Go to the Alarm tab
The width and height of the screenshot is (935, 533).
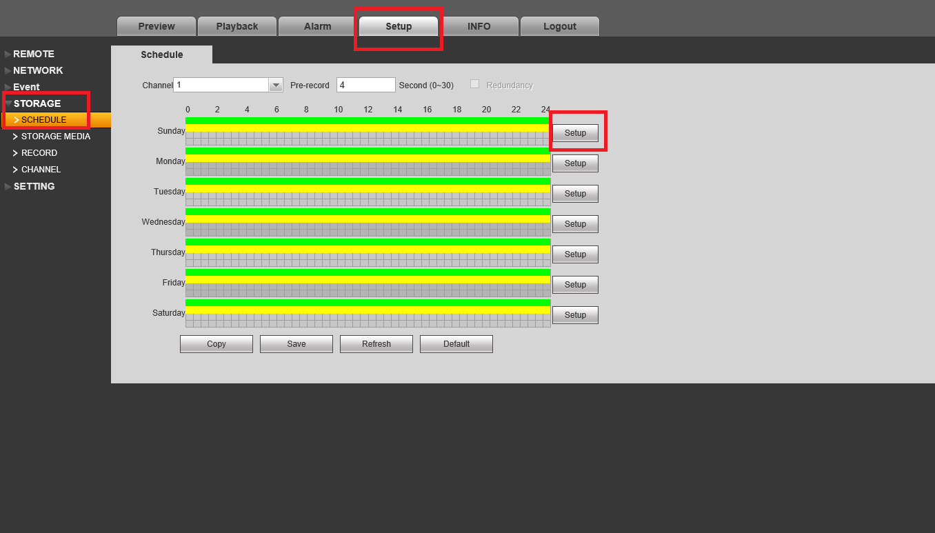pos(318,26)
